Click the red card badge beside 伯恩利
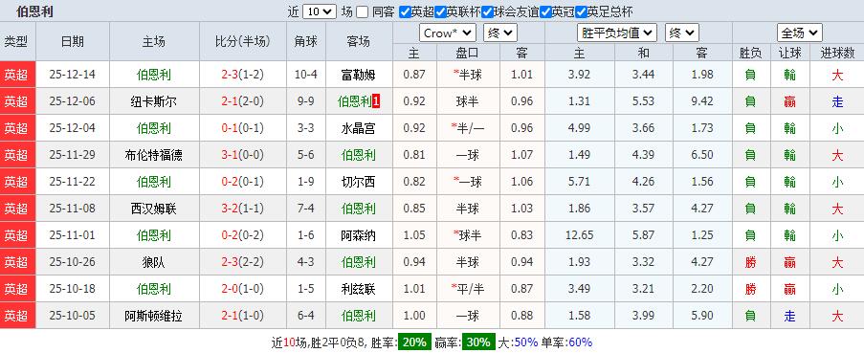 point(376,101)
